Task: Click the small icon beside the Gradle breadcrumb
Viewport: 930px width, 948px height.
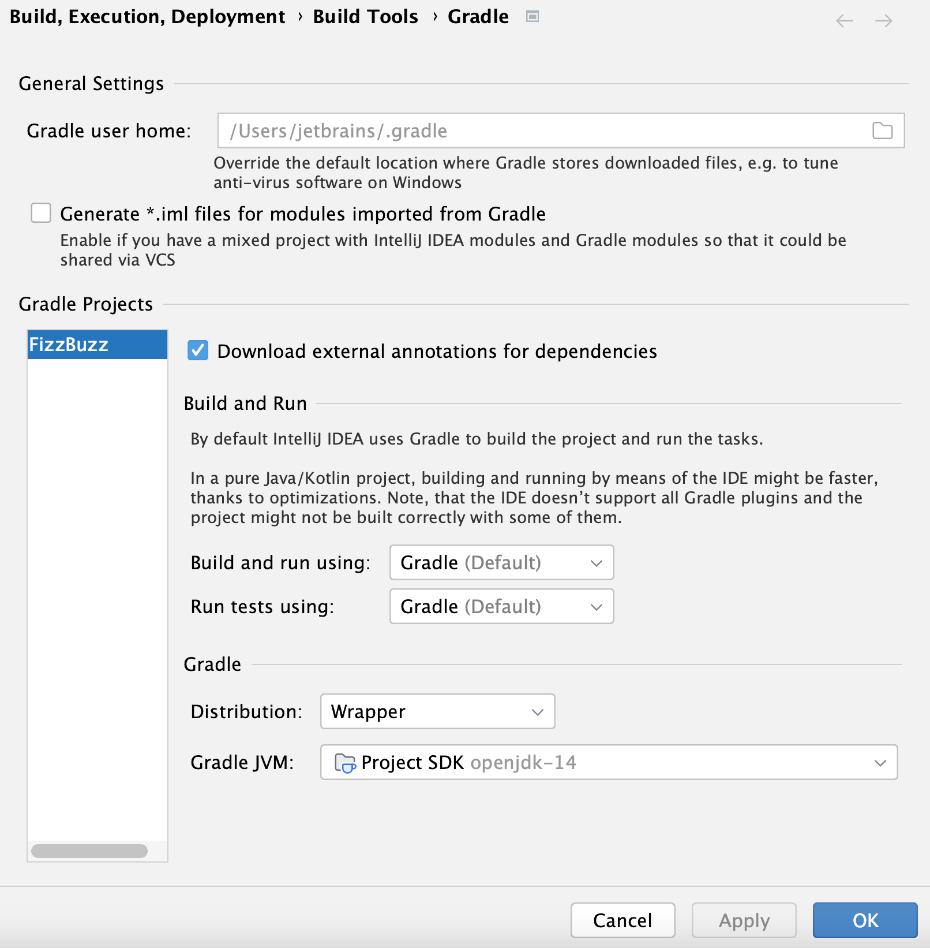Action: coord(532,17)
